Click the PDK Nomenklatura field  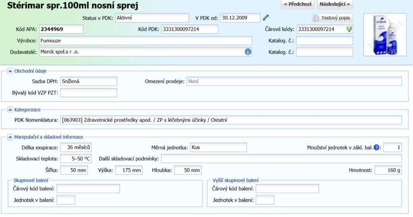(231, 120)
